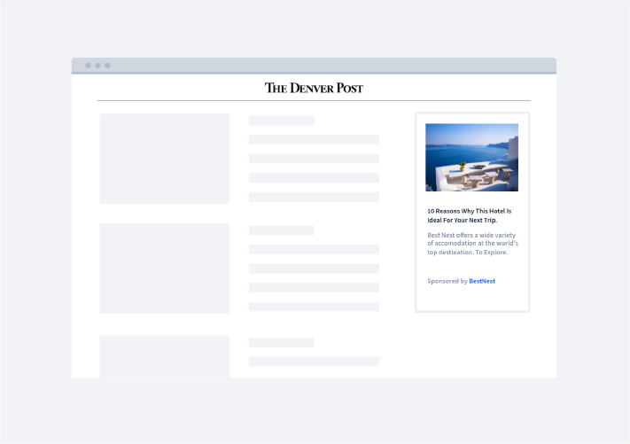Select the third article thumbnail at bottom
This screenshot has height=444, width=630.
(x=164, y=356)
